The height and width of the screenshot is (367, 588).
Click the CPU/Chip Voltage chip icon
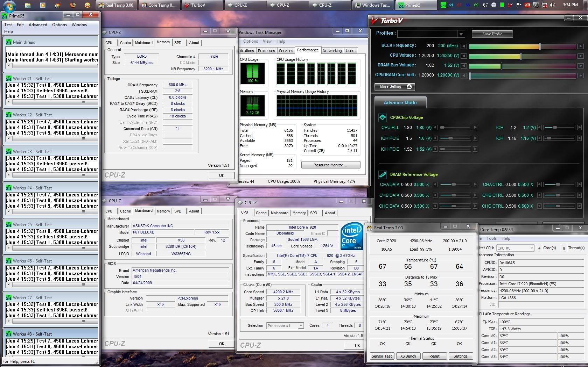383,117
